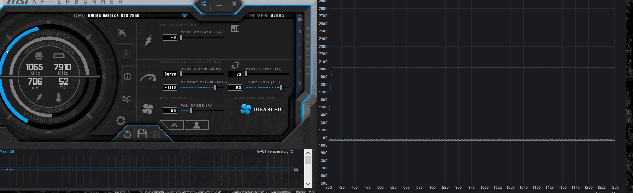Reset settings with the circular arrow icon
Viewport: 633px width, 193px height.
tap(128, 134)
